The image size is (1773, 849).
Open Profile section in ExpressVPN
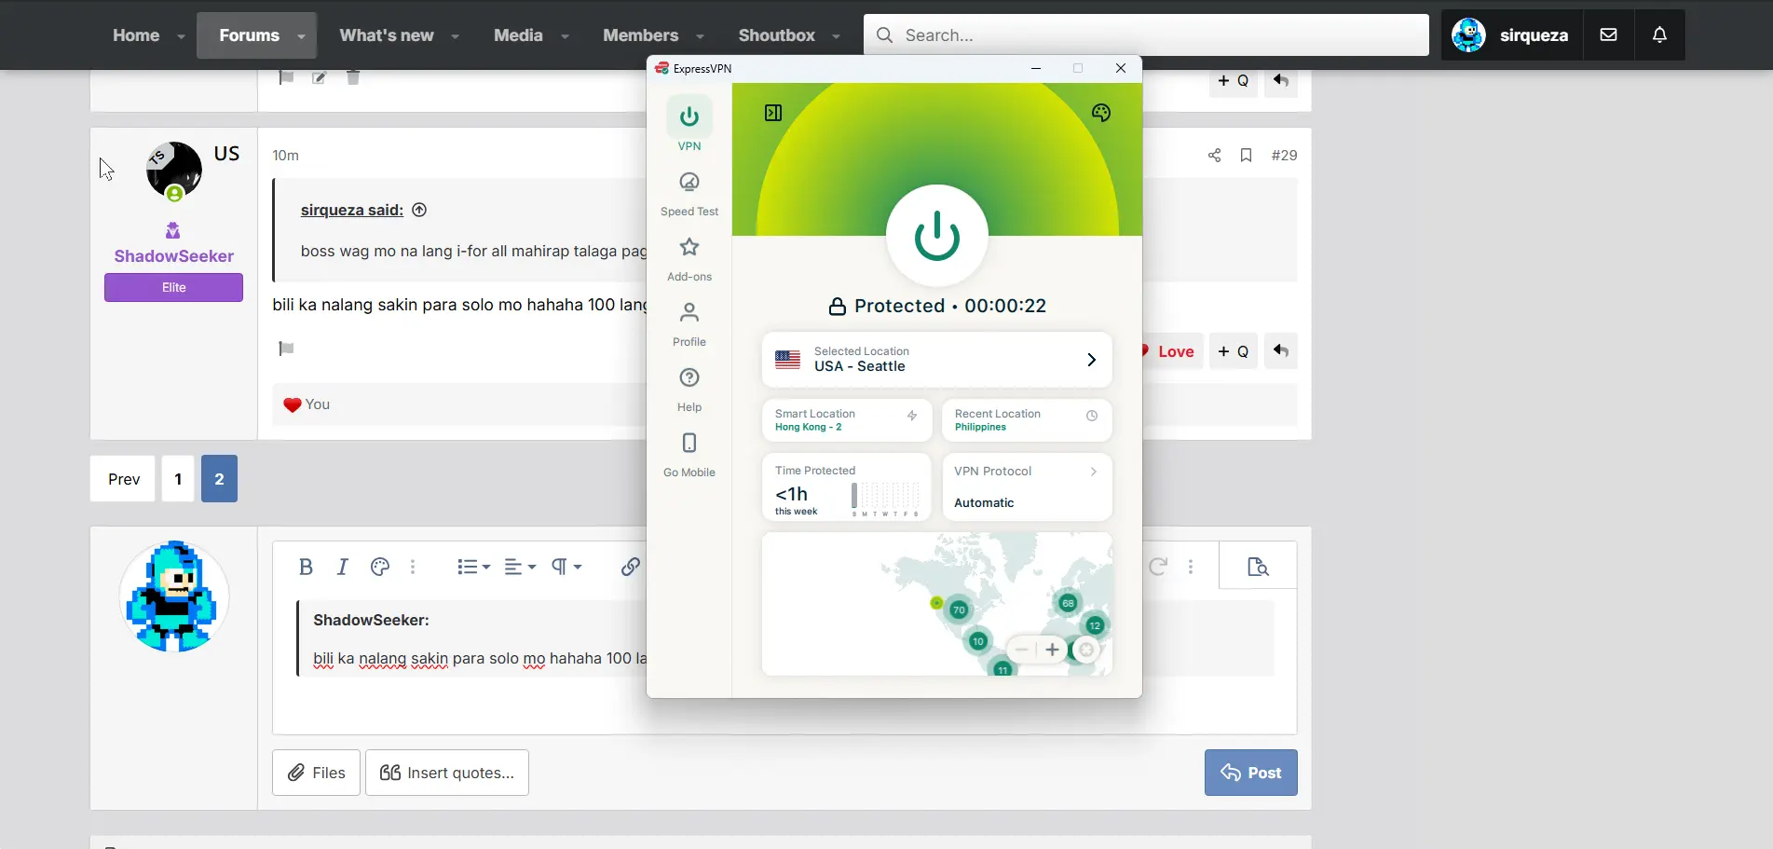[x=689, y=324]
